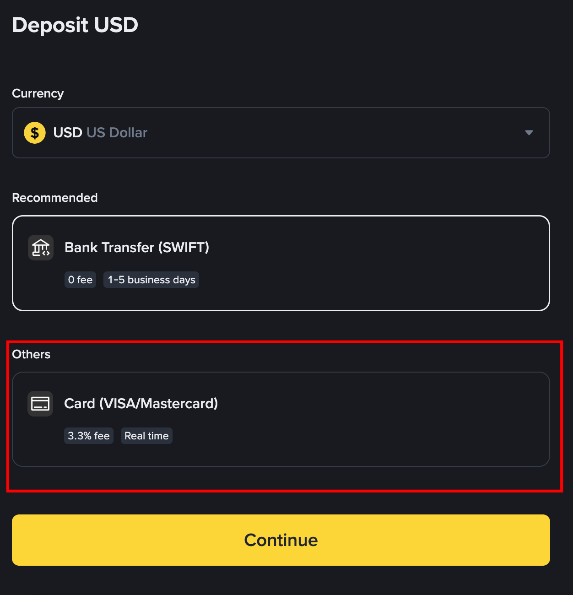Screen dimensions: 573x595
Task: Click the "3.3% fee" tag
Action: click(x=89, y=436)
